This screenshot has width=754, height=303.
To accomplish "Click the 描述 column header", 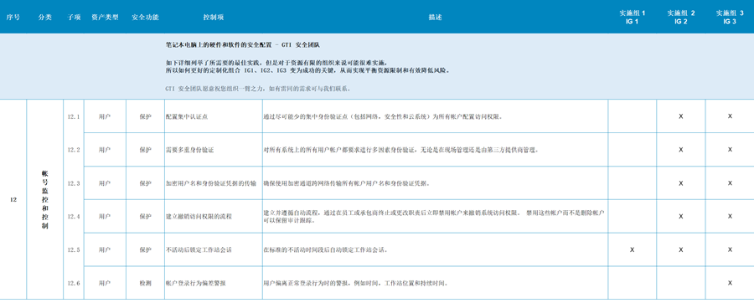I will coord(435,18).
